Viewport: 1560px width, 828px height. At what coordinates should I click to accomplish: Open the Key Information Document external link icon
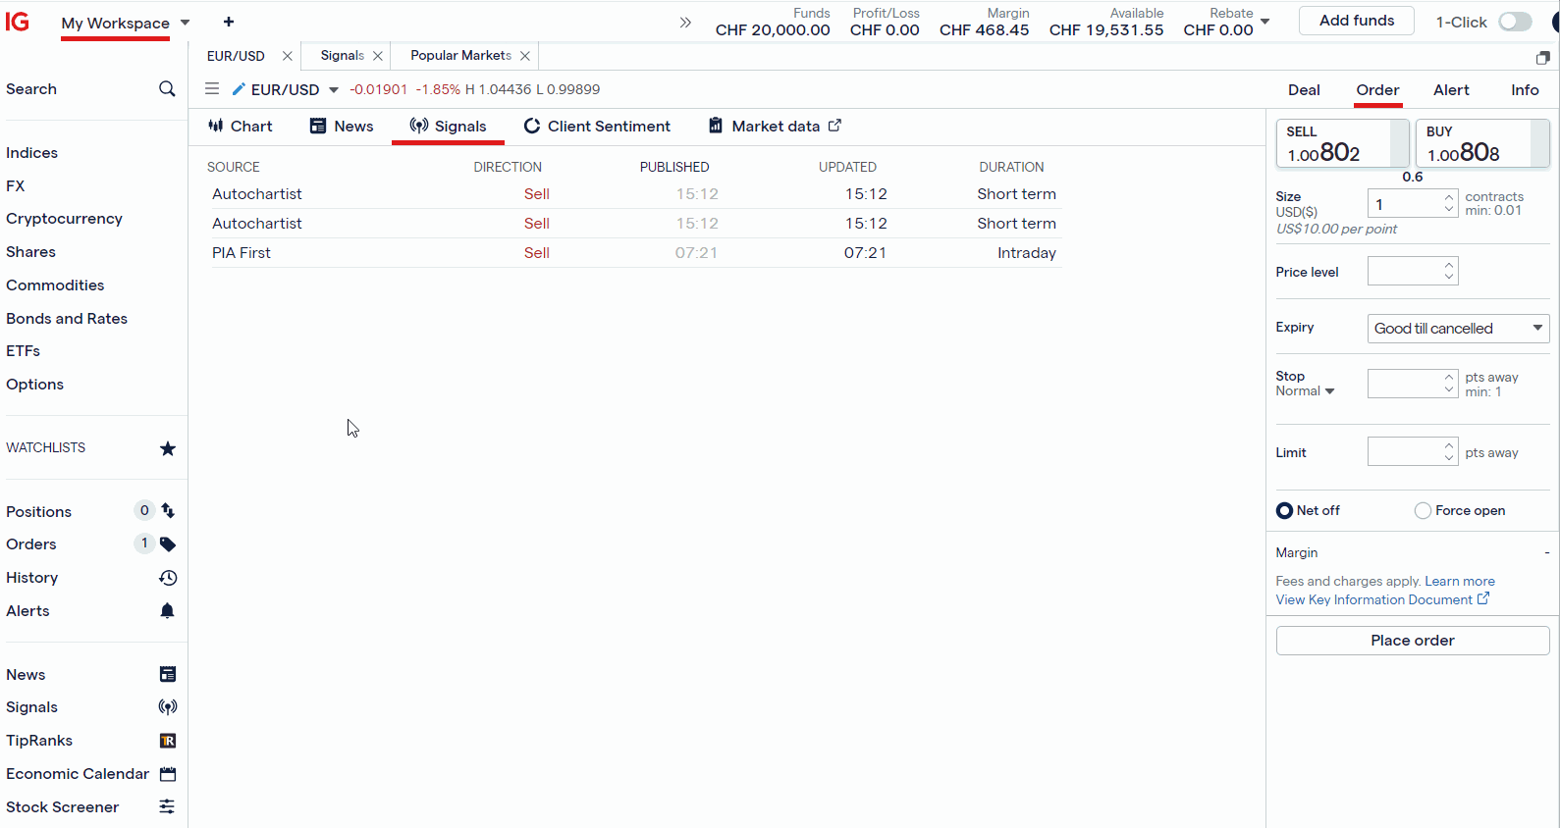coord(1483,598)
